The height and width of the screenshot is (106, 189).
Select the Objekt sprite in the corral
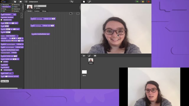point(91,61)
